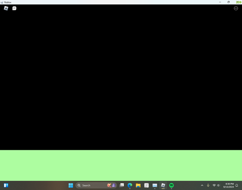The image size is (242, 190).
Task: Open the Widgets icon on the taskbar
Action: [x=6, y=185]
